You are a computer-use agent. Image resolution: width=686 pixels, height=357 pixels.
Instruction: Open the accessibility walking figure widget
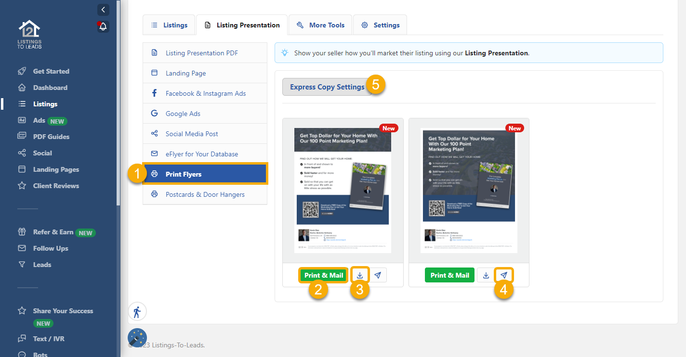click(x=137, y=311)
